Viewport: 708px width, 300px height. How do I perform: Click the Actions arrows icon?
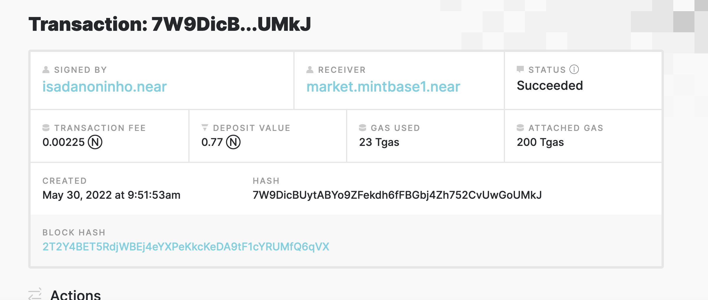pos(35,294)
